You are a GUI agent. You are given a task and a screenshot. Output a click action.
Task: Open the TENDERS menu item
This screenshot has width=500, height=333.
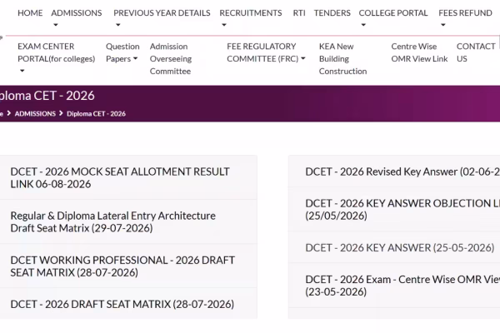click(x=332, y=13)
